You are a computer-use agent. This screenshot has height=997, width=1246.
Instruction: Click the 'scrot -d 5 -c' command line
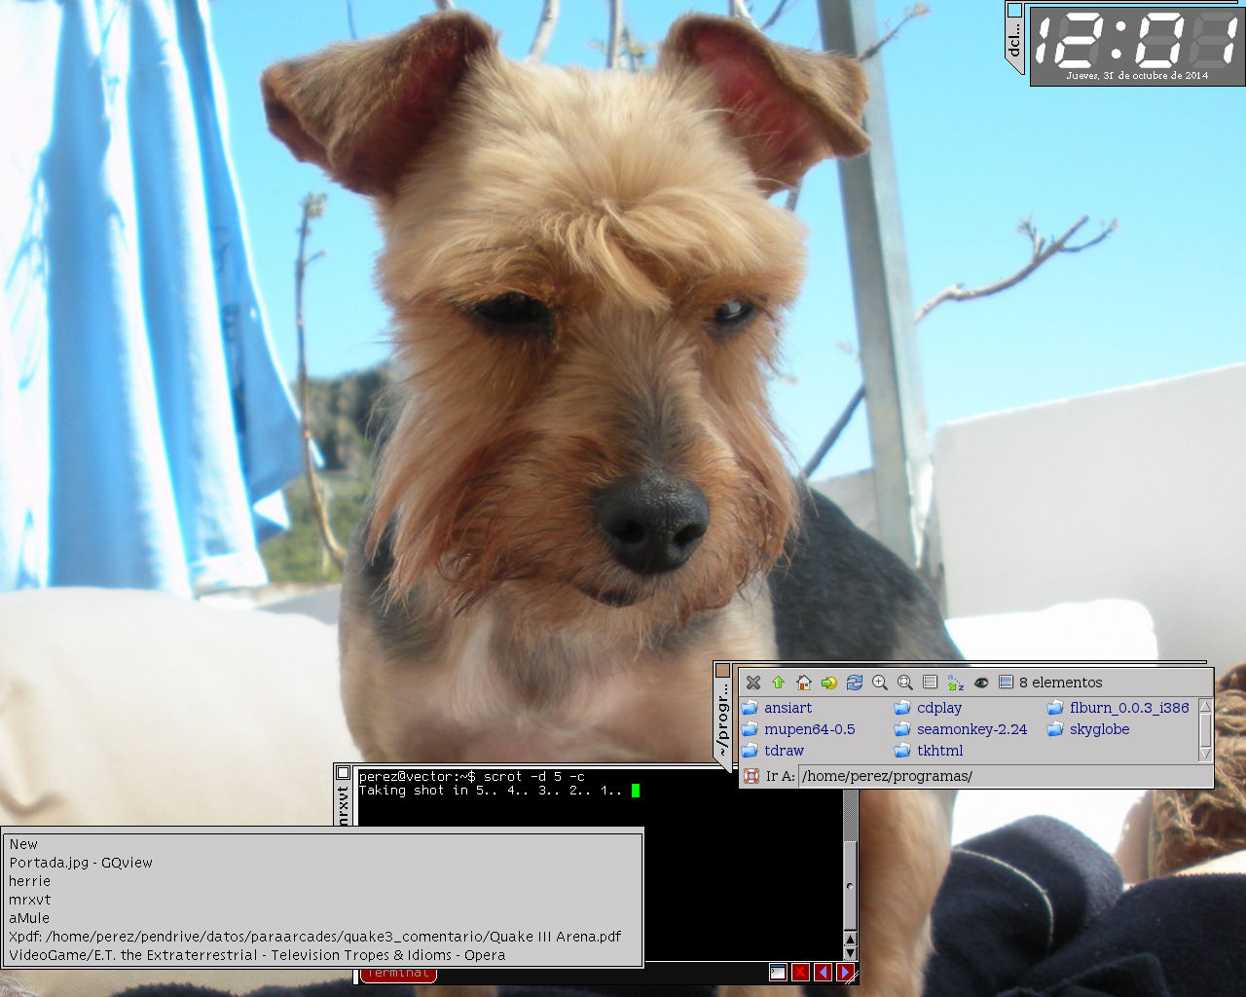pyautogui.click(x=534, y=776)
